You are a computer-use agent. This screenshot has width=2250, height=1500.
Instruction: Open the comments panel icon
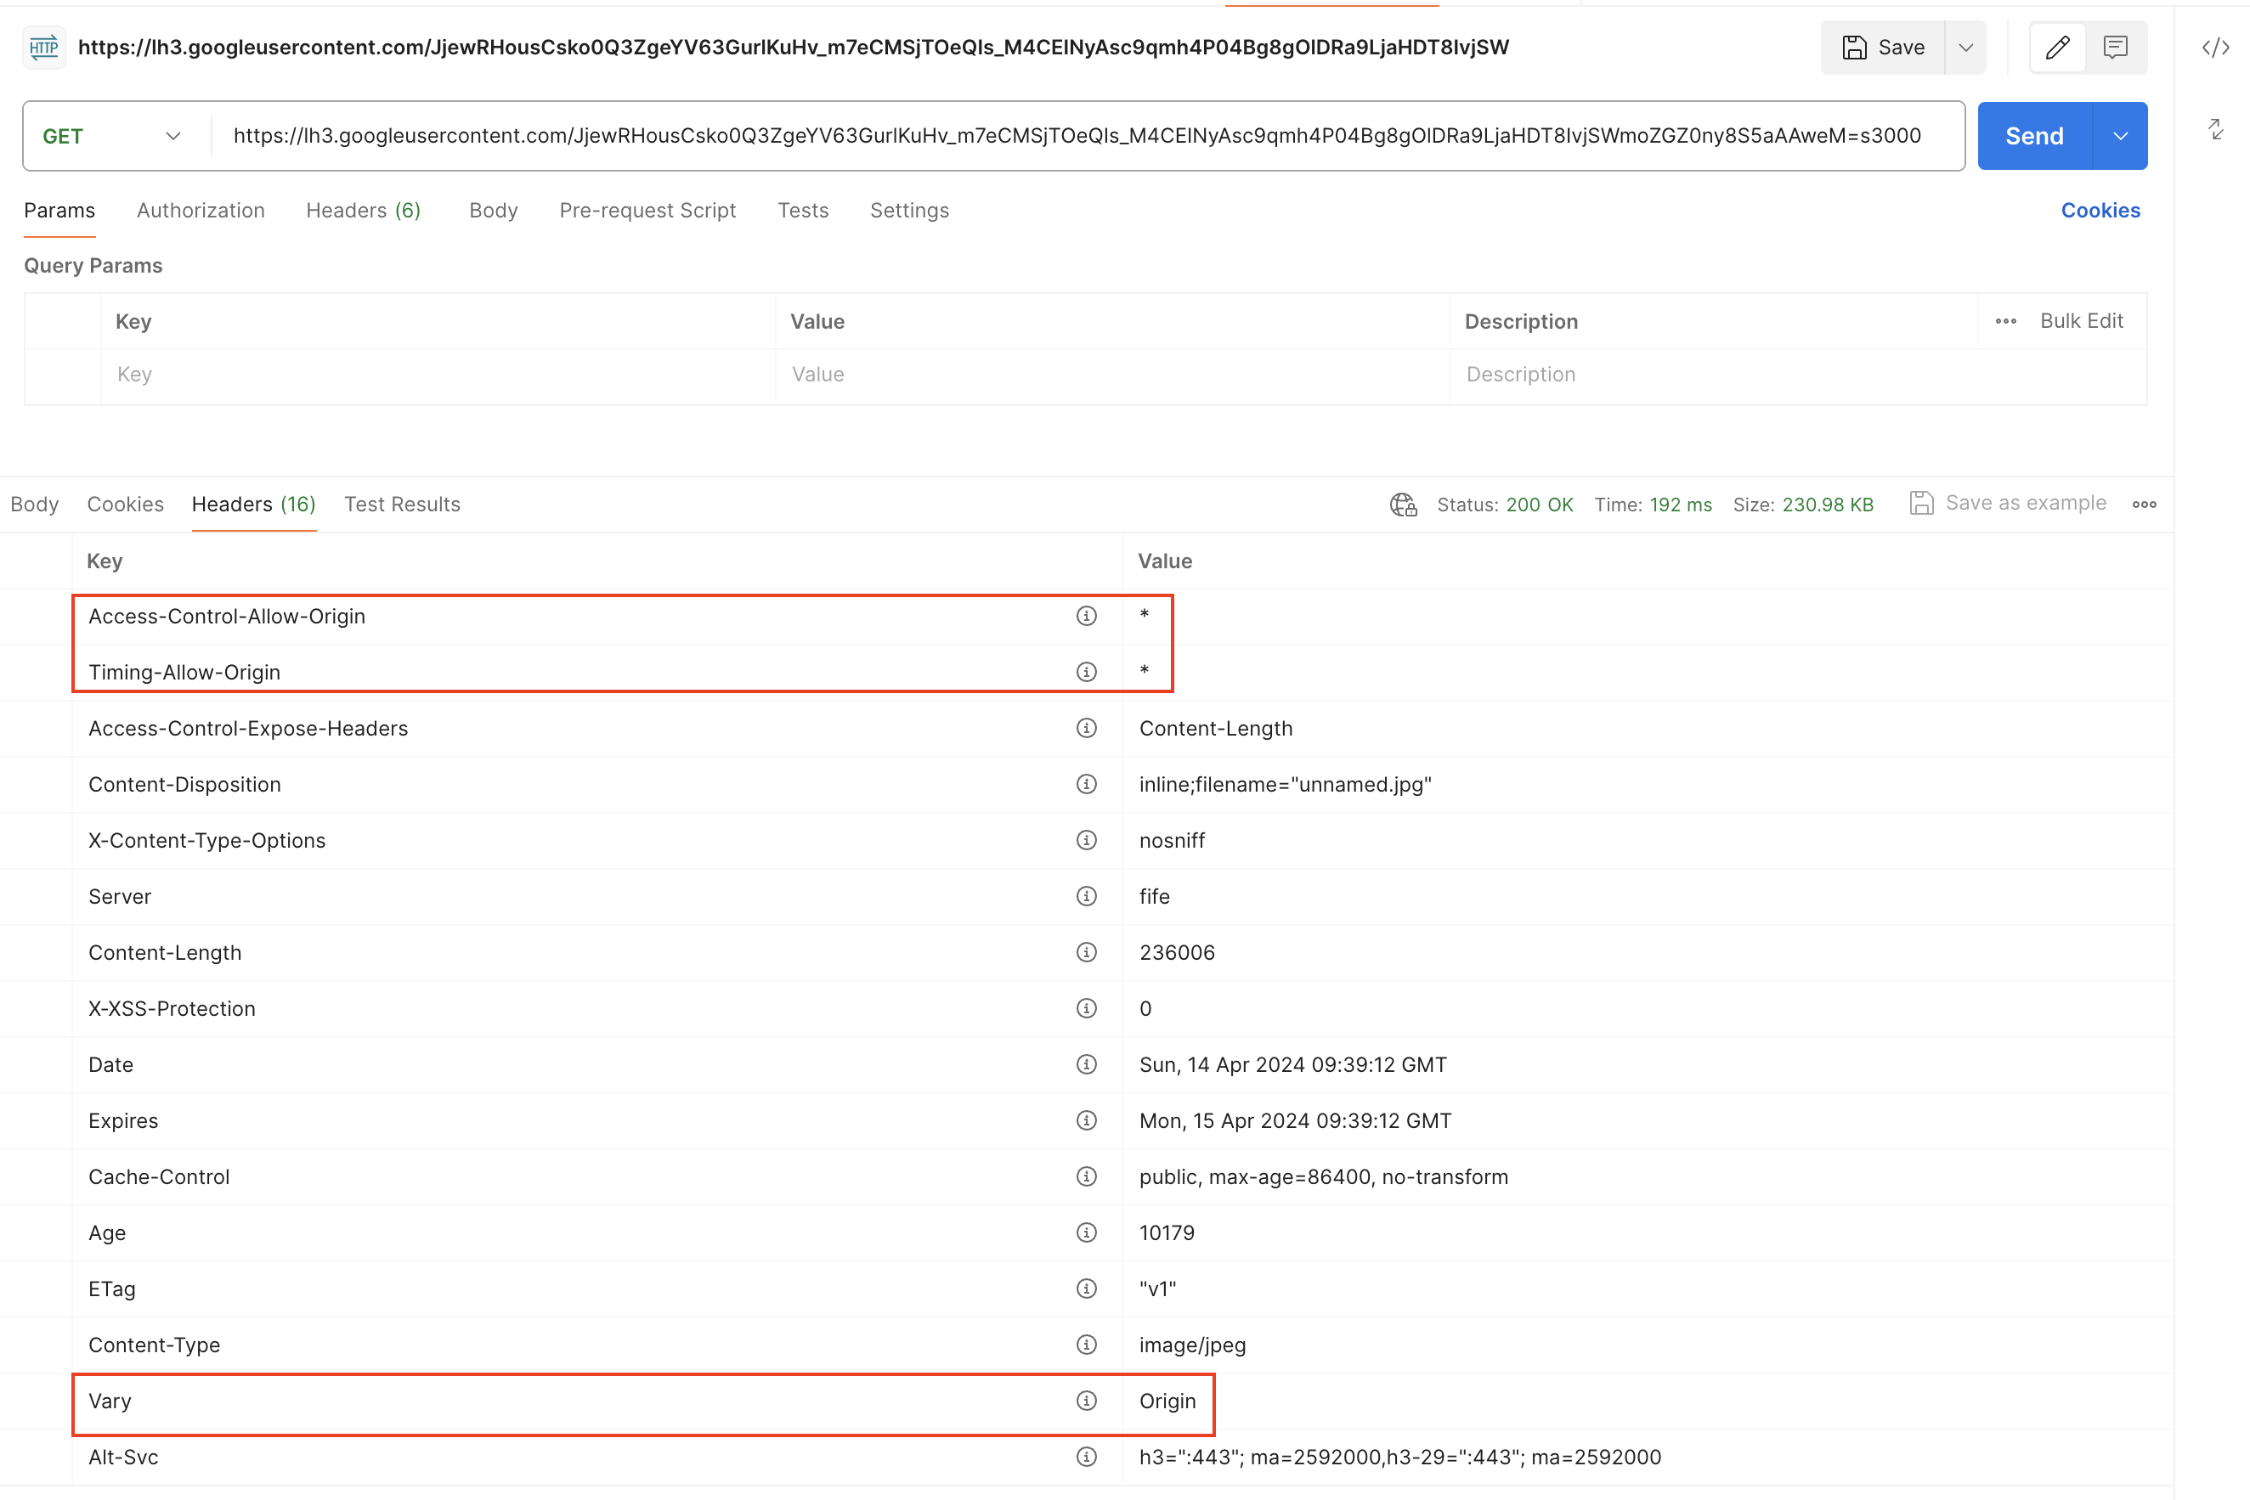pyautogui.click(x=2116, y=47)
